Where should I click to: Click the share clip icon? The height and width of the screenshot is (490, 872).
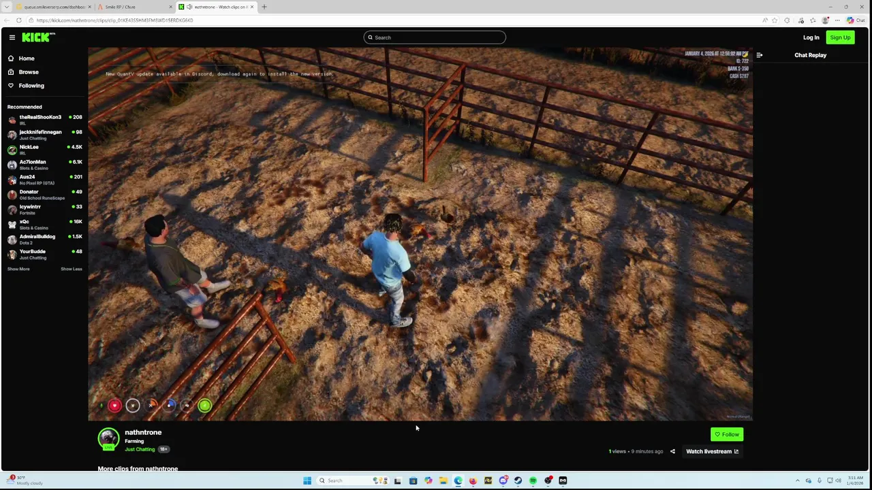pyautogui.click(x=672, y=451)
